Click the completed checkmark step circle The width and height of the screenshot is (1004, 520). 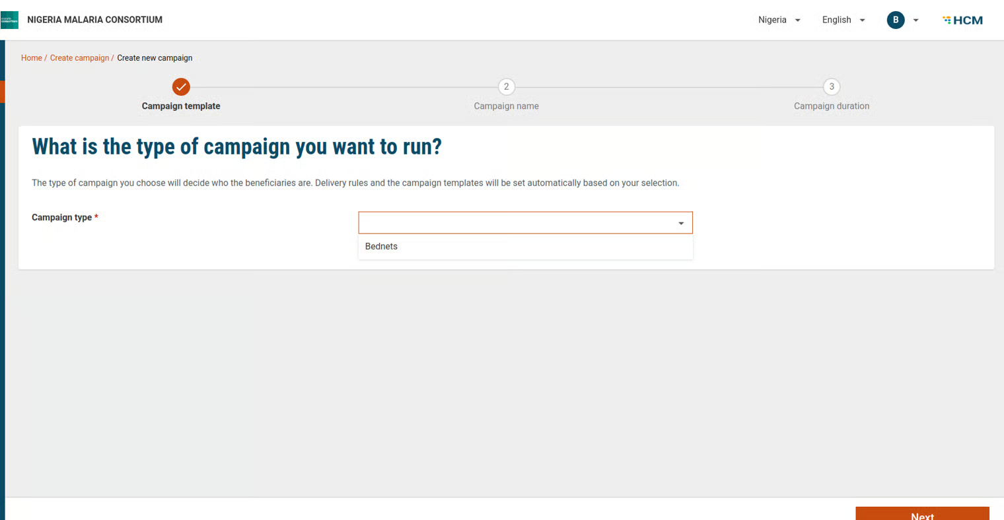tap(181, 86)
